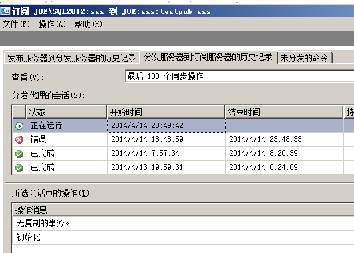The image size is (354, 253).
Task: Select the 初始化 message row
Action: point(183,237)
